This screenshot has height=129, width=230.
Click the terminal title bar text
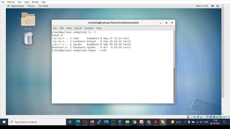114,23
